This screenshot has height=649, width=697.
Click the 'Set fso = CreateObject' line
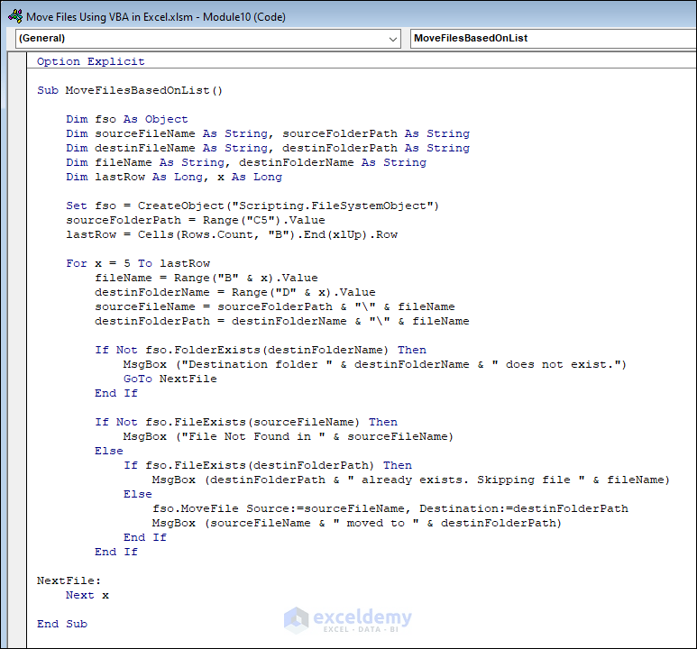coord(252,206)
